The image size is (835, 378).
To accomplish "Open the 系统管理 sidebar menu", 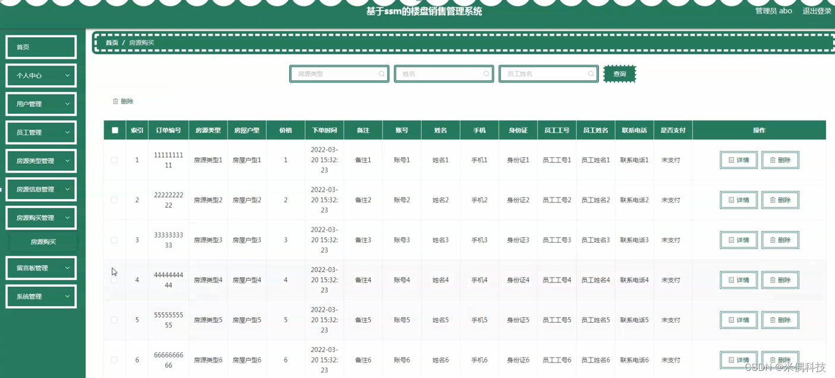I will point(41,296).
